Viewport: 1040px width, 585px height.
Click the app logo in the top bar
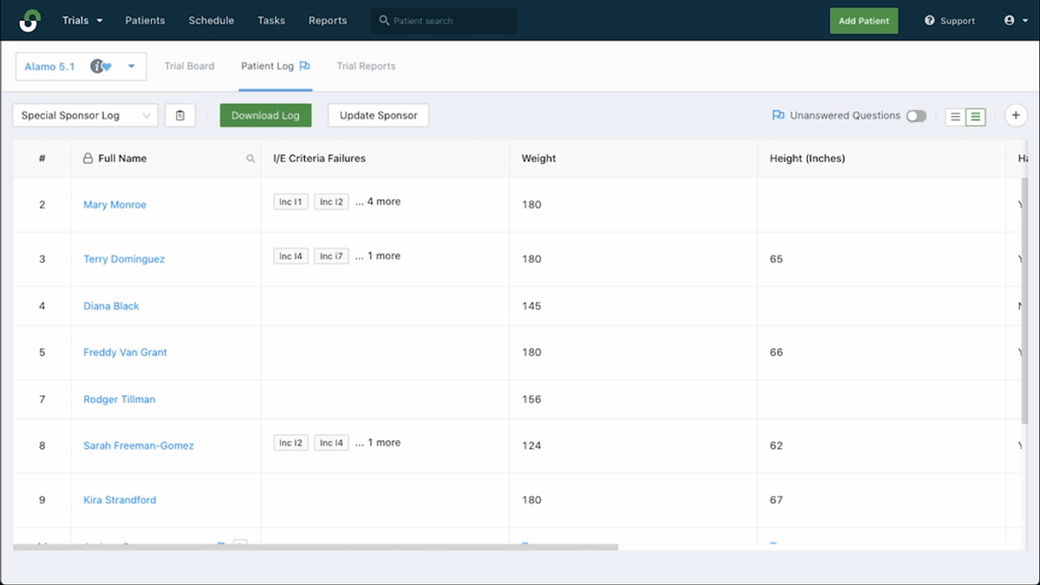(x=29, y=20)
